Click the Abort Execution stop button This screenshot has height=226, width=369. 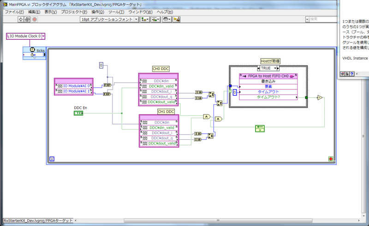click(35, 19)
